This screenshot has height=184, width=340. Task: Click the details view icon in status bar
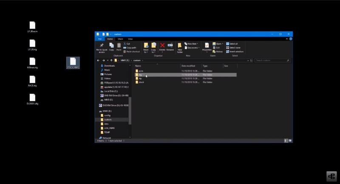click(286, 140)
